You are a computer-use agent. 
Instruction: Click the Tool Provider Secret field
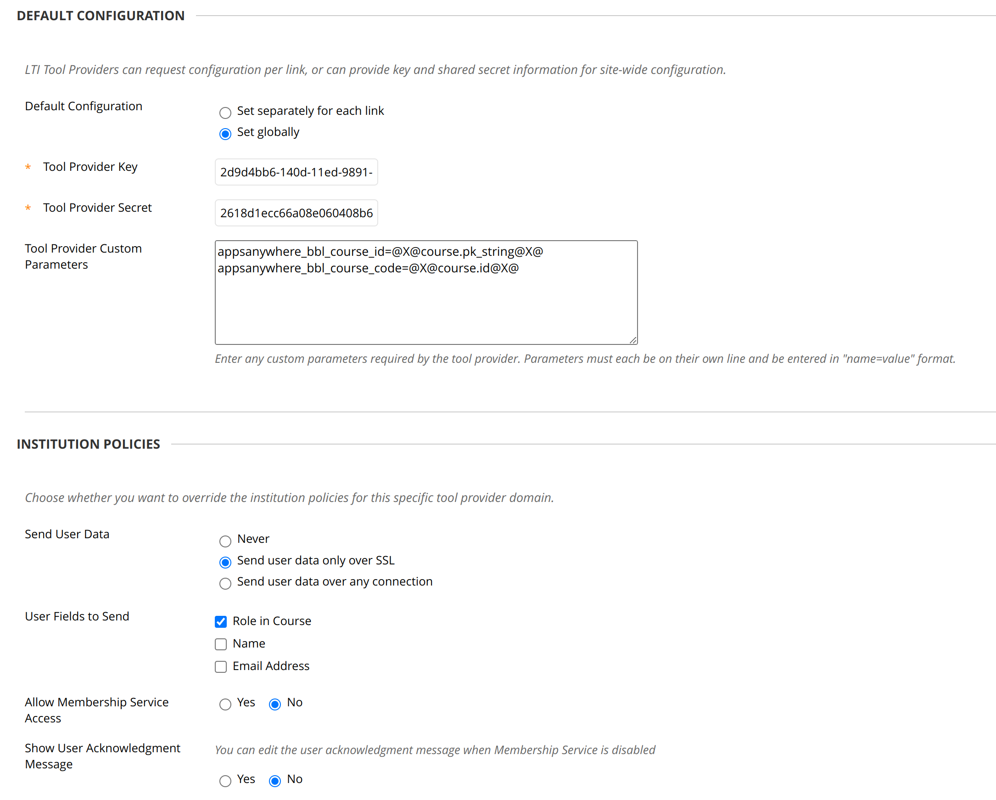296,213
